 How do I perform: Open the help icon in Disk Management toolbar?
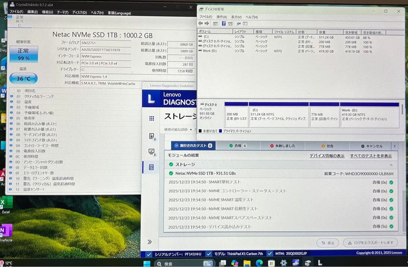(224, 24)
